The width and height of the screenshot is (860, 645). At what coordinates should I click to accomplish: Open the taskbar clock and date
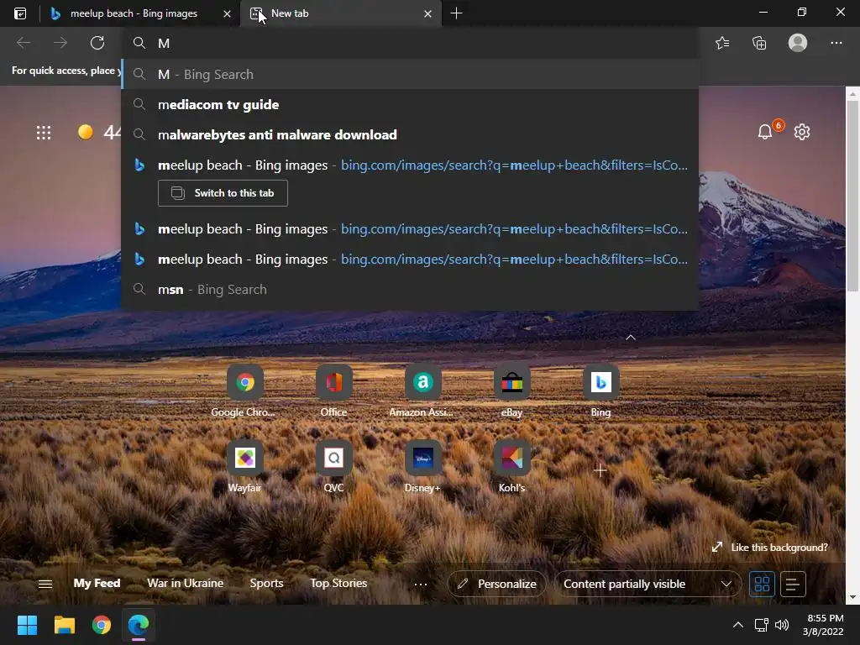point(823,625)
